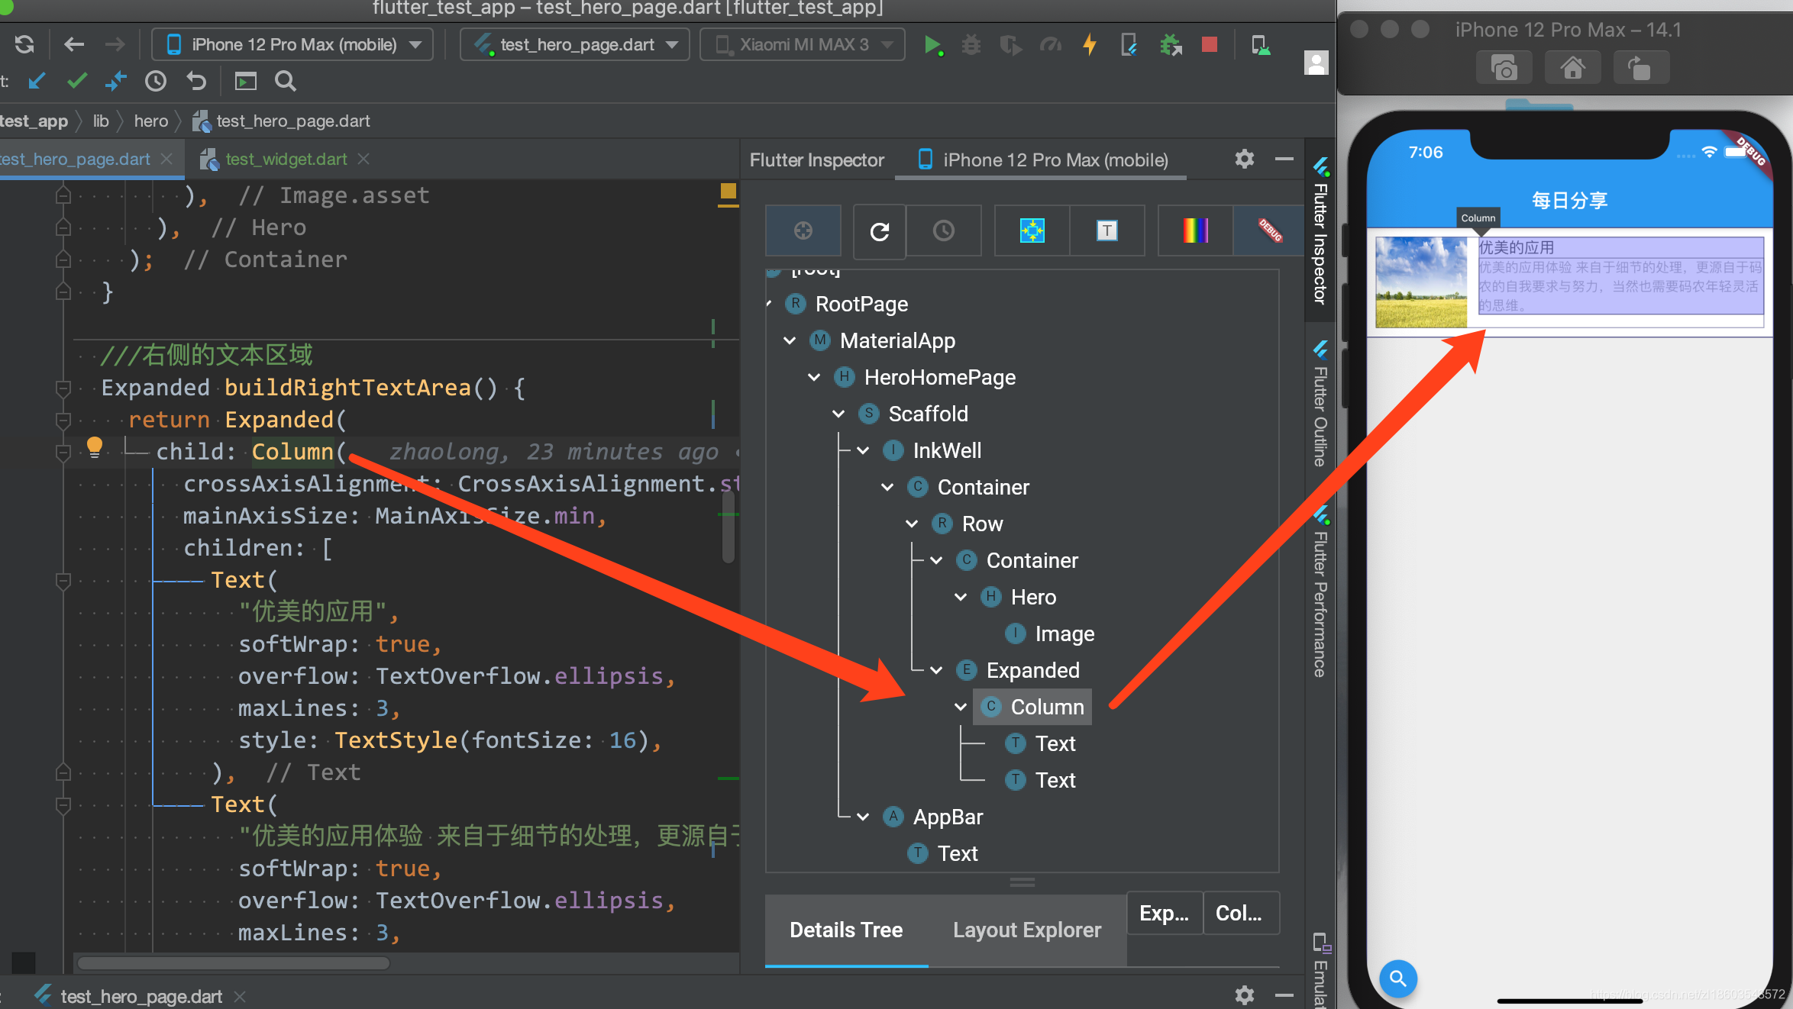The image size is (1793, 1009).
Task: Click the hero breadcrumb folder
Action: pyautogui.click(x=150, y=121)
